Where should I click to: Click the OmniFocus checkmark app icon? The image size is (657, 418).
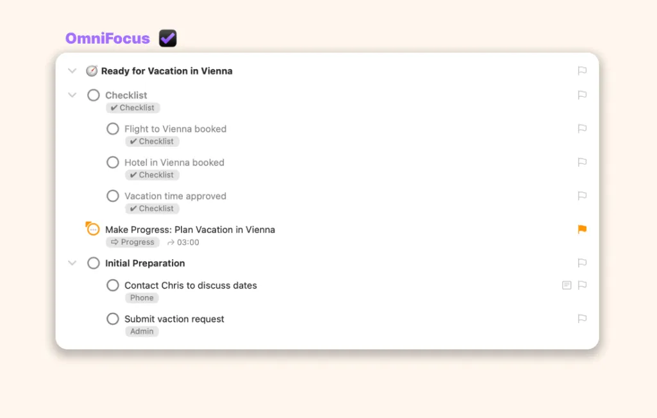click(167, 37)
